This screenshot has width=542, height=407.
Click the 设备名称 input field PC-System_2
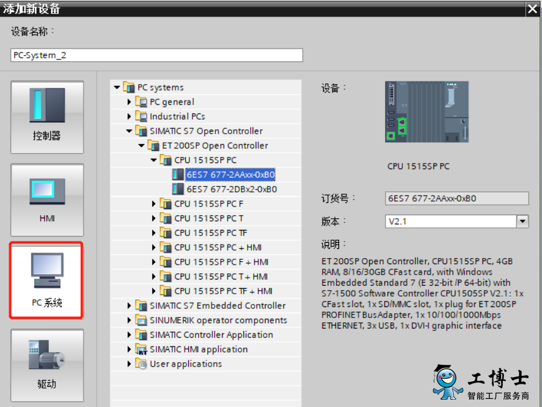(156, 55)
